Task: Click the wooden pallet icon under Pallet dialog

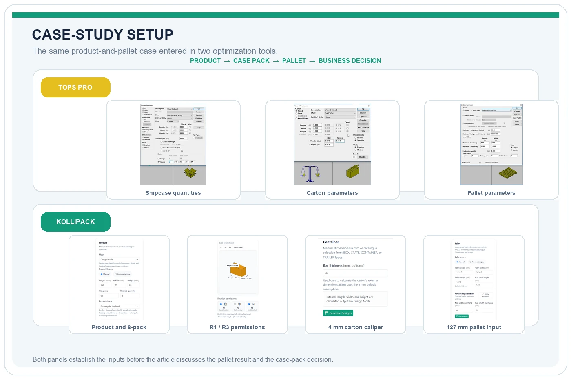Action: pos(508,173)
